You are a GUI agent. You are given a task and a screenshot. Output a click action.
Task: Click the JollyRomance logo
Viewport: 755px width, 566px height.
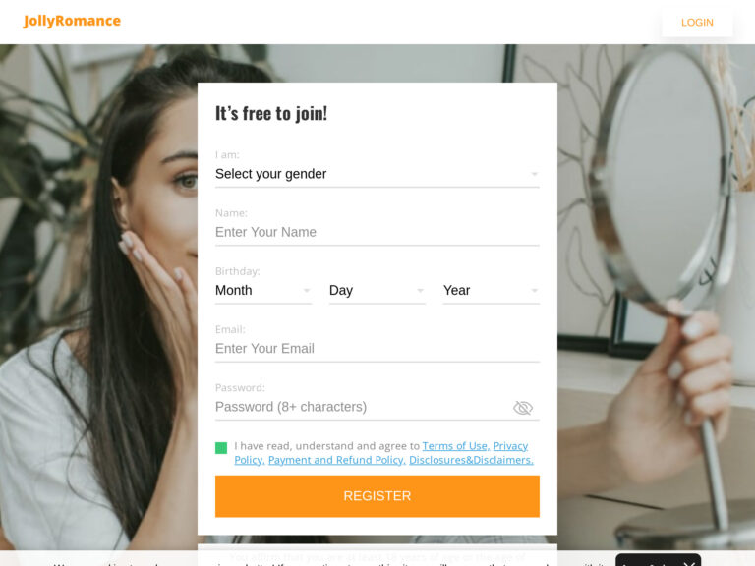(72, 22)
